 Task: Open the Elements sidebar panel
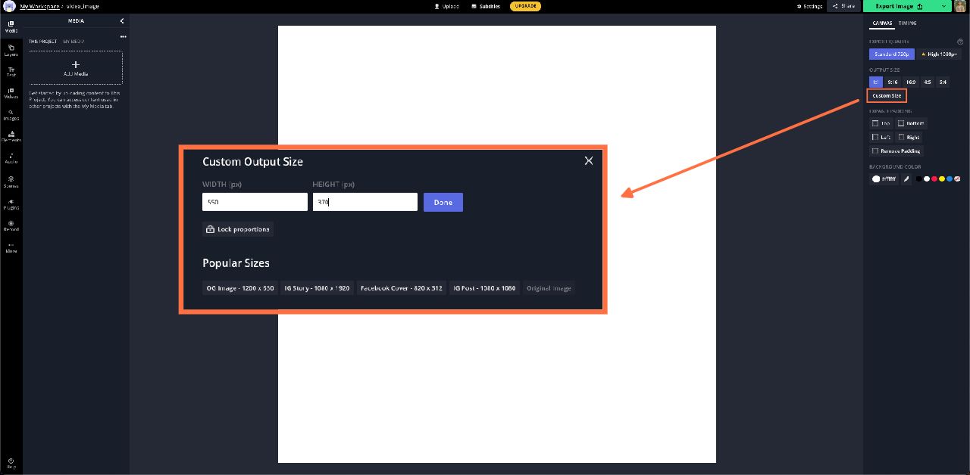click(x=11, y=137)
